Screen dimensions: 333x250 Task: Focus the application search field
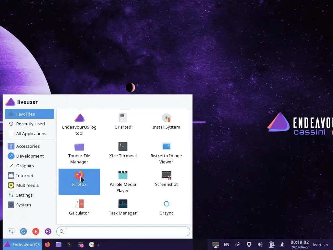pos(123,231)
